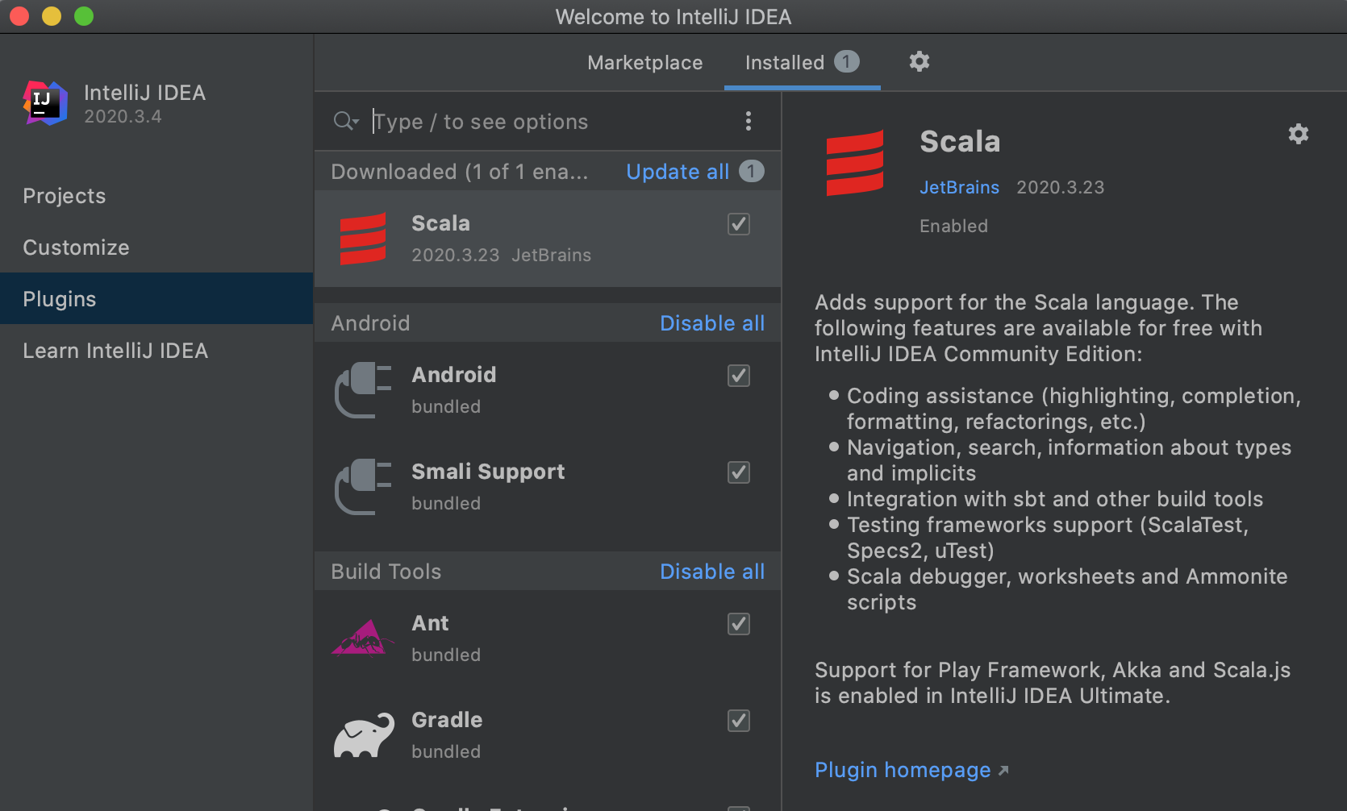Click Disable all for Android group
Image resolution: width=1347 pixels, height=811 pixels.
(712, 323)
